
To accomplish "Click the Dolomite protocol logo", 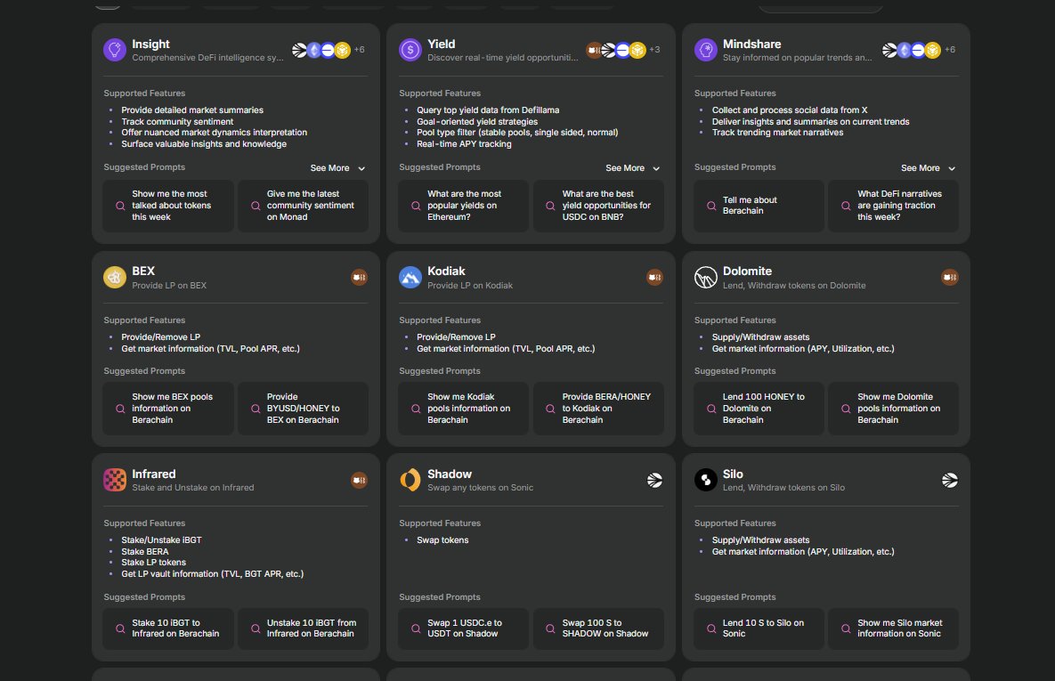I will [705, 277].
